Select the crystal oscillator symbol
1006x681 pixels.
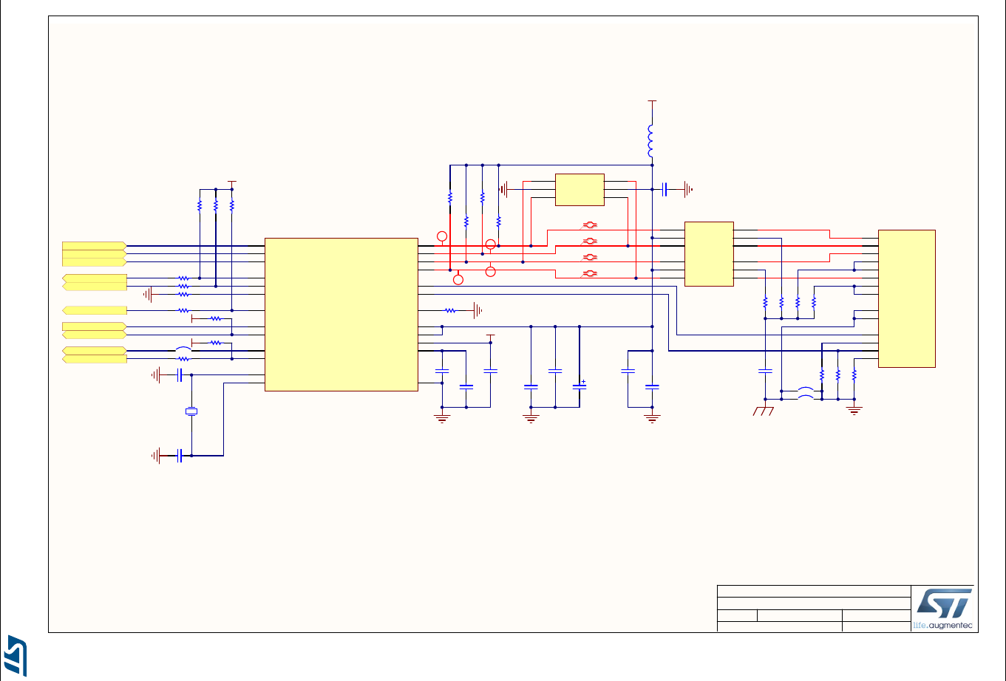coord(191,412)
